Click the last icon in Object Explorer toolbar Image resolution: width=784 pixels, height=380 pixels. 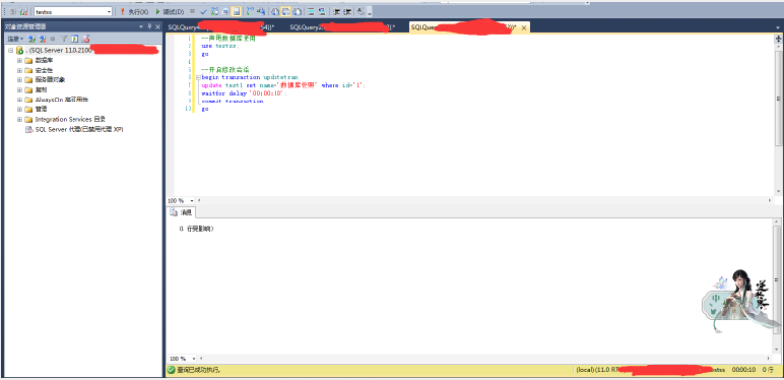[86, 39]
